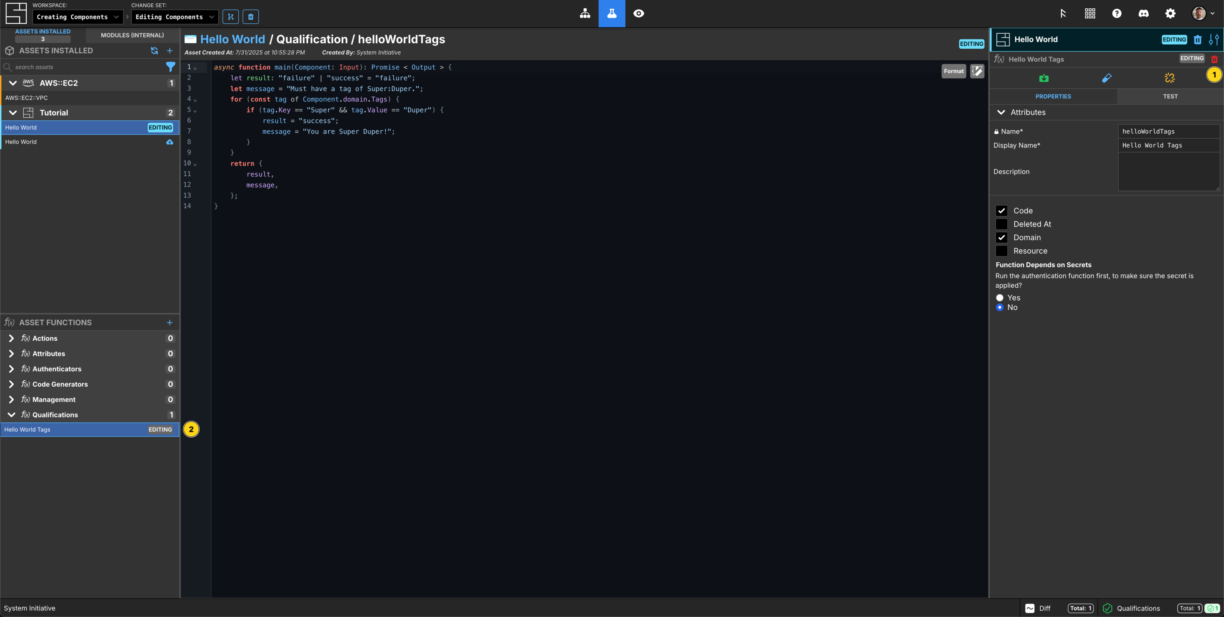Click the create change set fork icon

(x=230, y=17)
